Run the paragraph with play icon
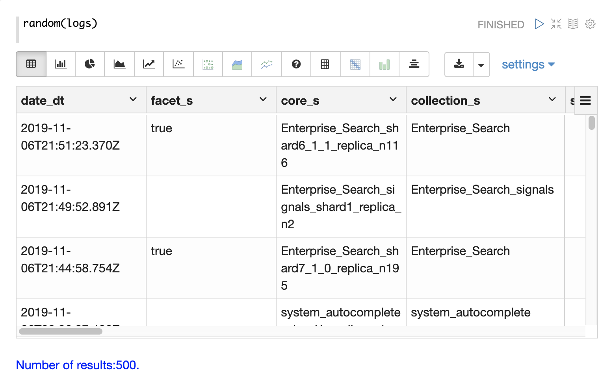Image resolution: width=613 pixels, height=381 pixels. click(x=539, y=24)
